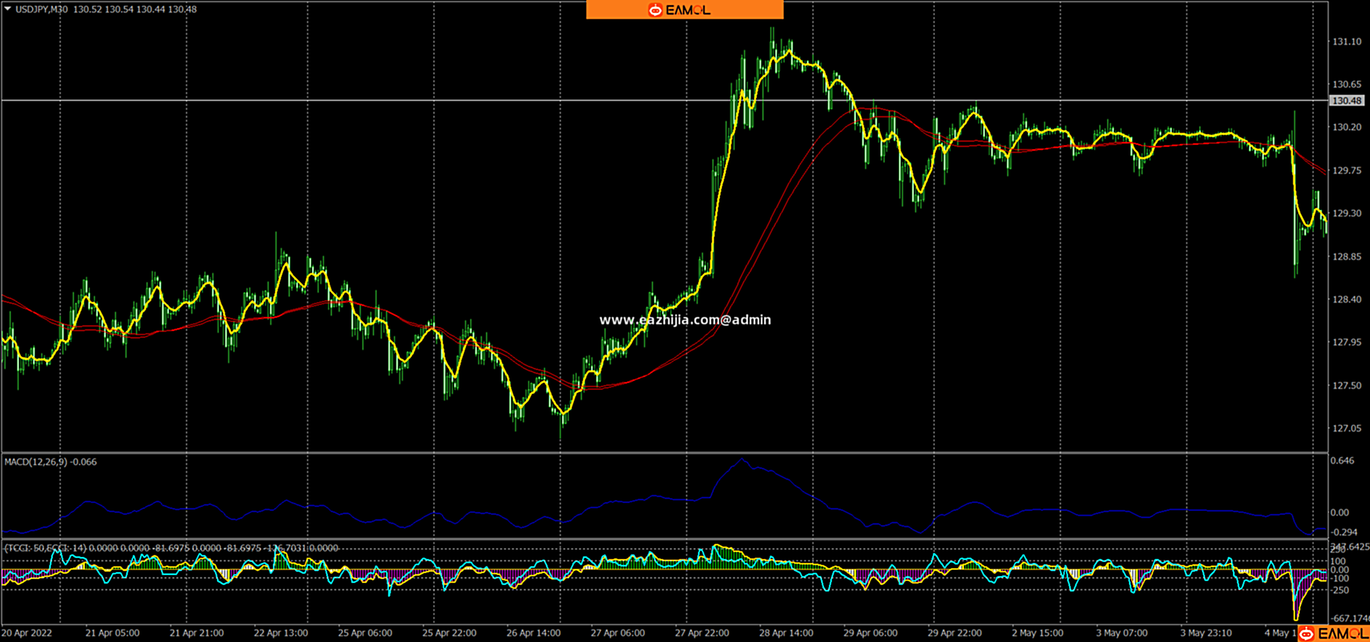Click the triangle arrow beside USDJPY,M30

[x=8, y=9]
